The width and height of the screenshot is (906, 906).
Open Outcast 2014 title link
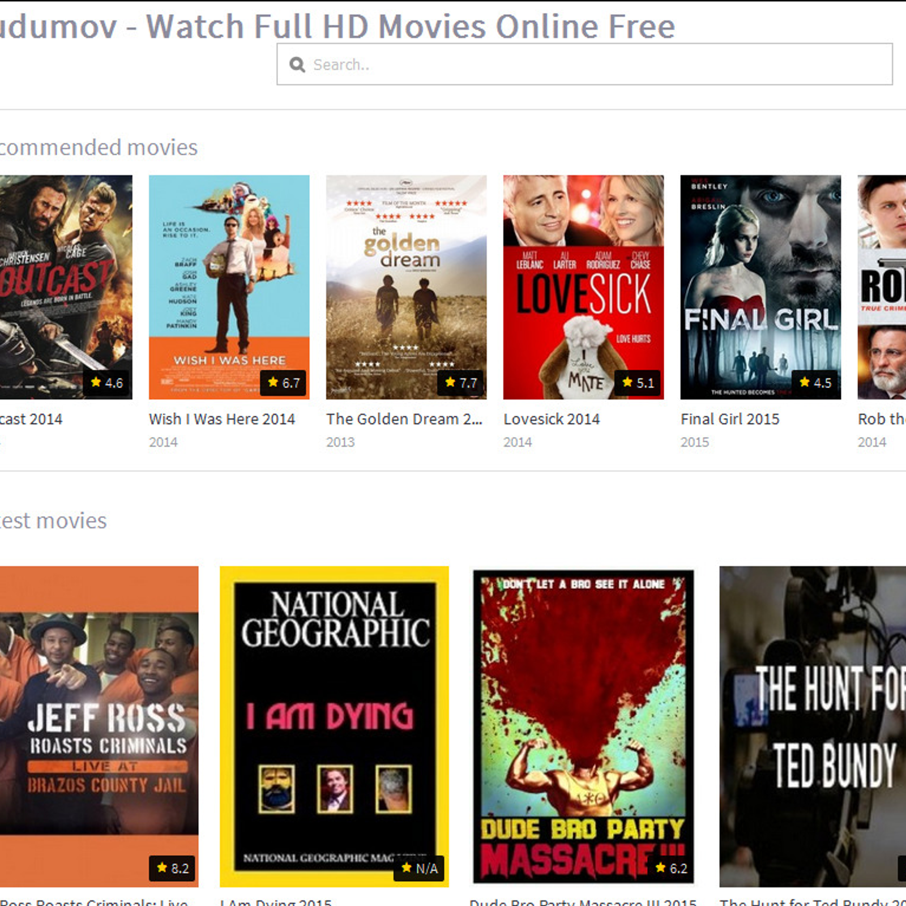click(31, 419)
